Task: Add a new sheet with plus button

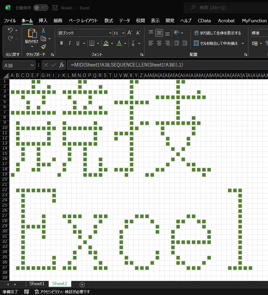Action: [82, 284]
